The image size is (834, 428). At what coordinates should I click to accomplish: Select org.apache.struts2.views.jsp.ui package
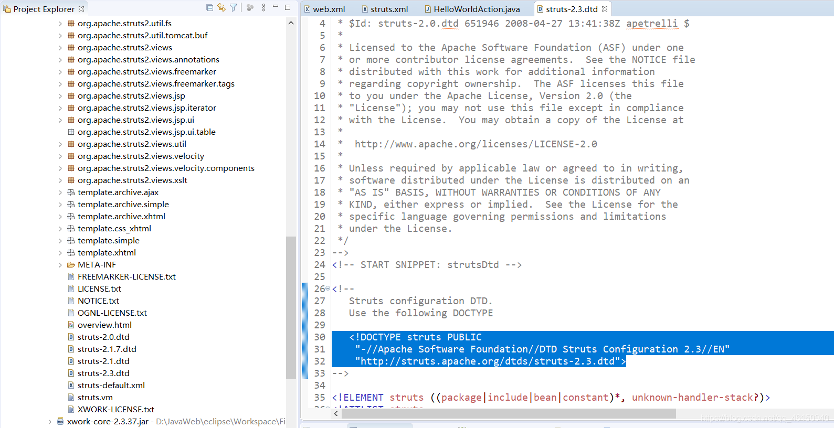[x=136, y=120]
